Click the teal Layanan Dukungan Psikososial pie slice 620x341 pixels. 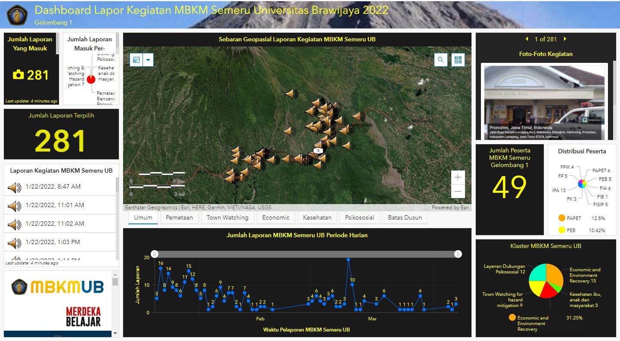[x=537, y=272]
